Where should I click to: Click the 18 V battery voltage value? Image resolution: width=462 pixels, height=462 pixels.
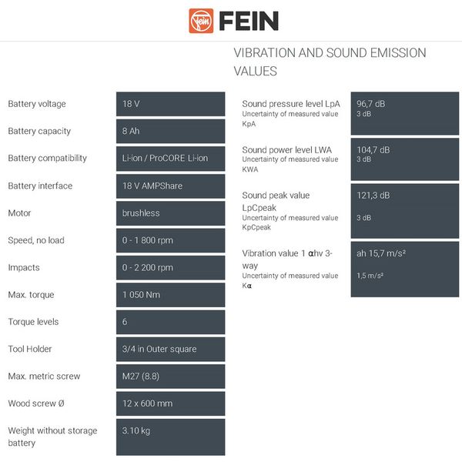[131, 104]
